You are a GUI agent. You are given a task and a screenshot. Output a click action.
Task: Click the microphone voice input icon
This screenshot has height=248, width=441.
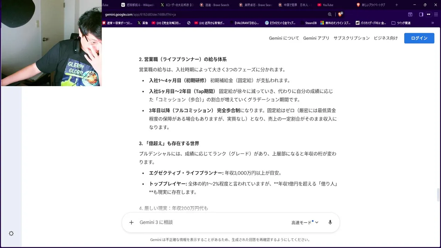point(330,223)
